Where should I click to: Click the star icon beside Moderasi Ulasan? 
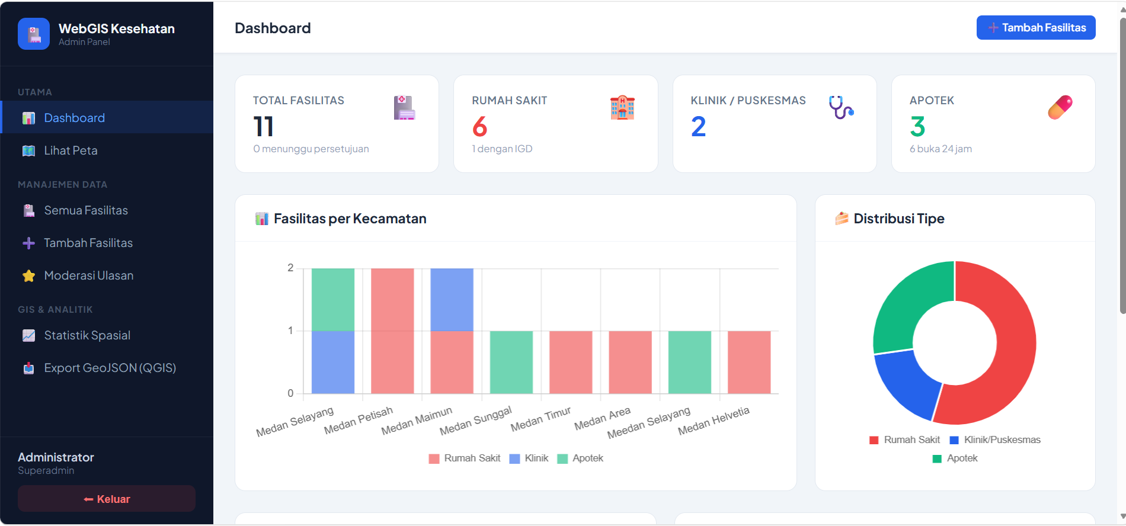click(28, 275)
